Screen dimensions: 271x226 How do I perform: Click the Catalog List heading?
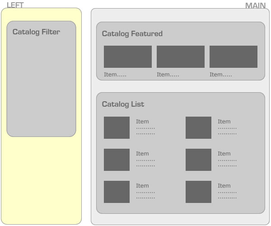[123, 104]
